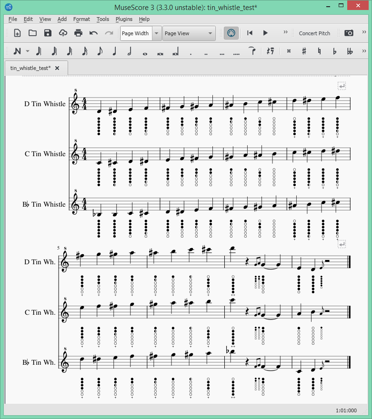Open the Plugins menu

tap(124, 19)
